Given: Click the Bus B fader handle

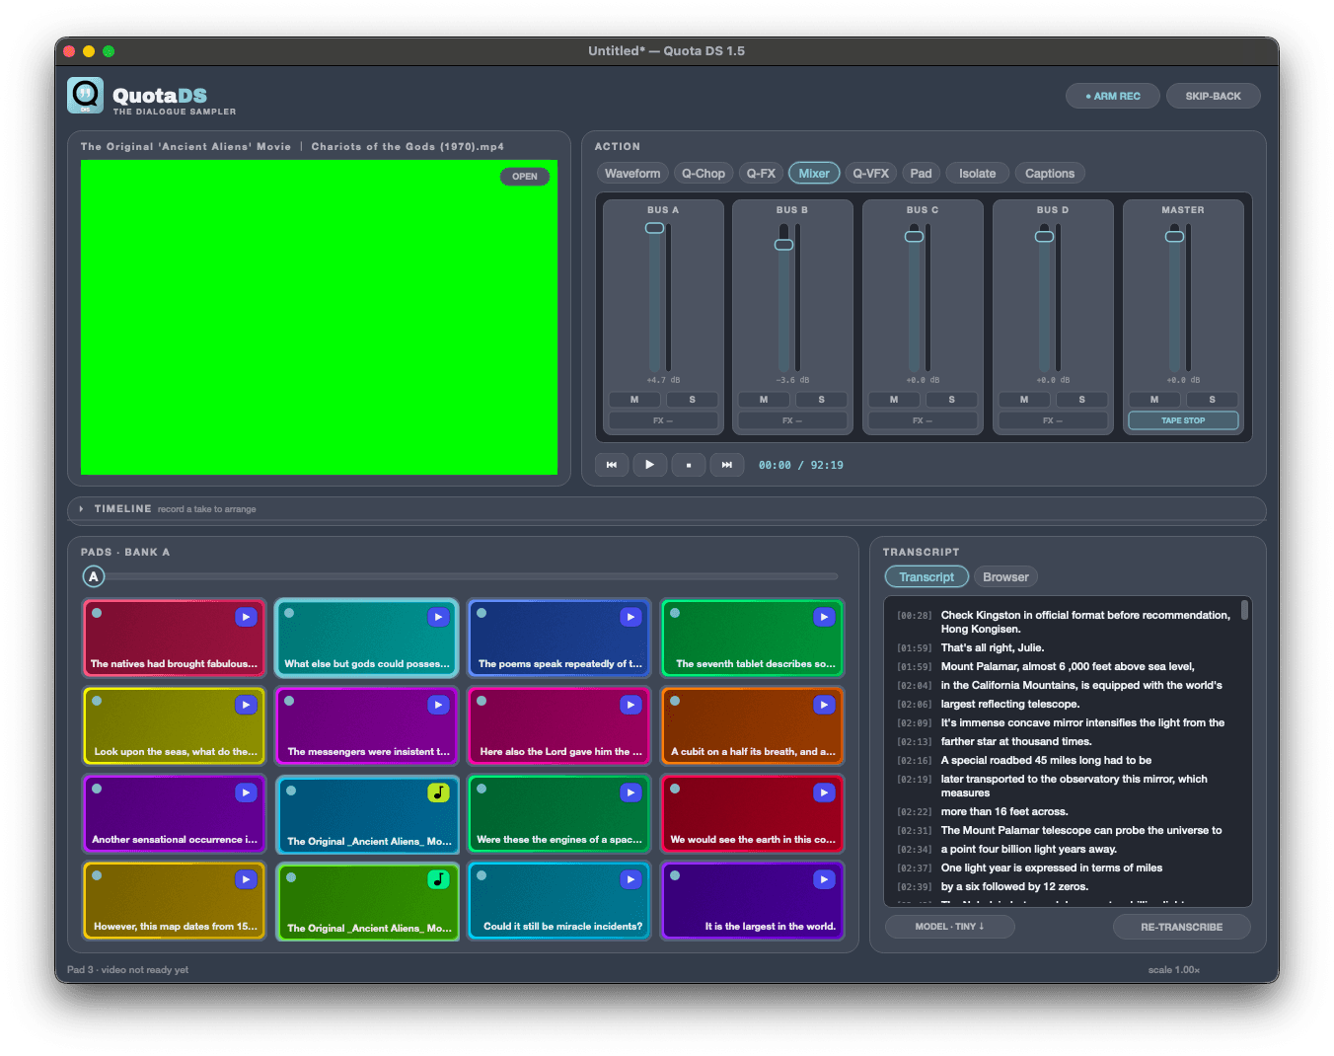Looking at the screenshot, I should pos(784,244).
